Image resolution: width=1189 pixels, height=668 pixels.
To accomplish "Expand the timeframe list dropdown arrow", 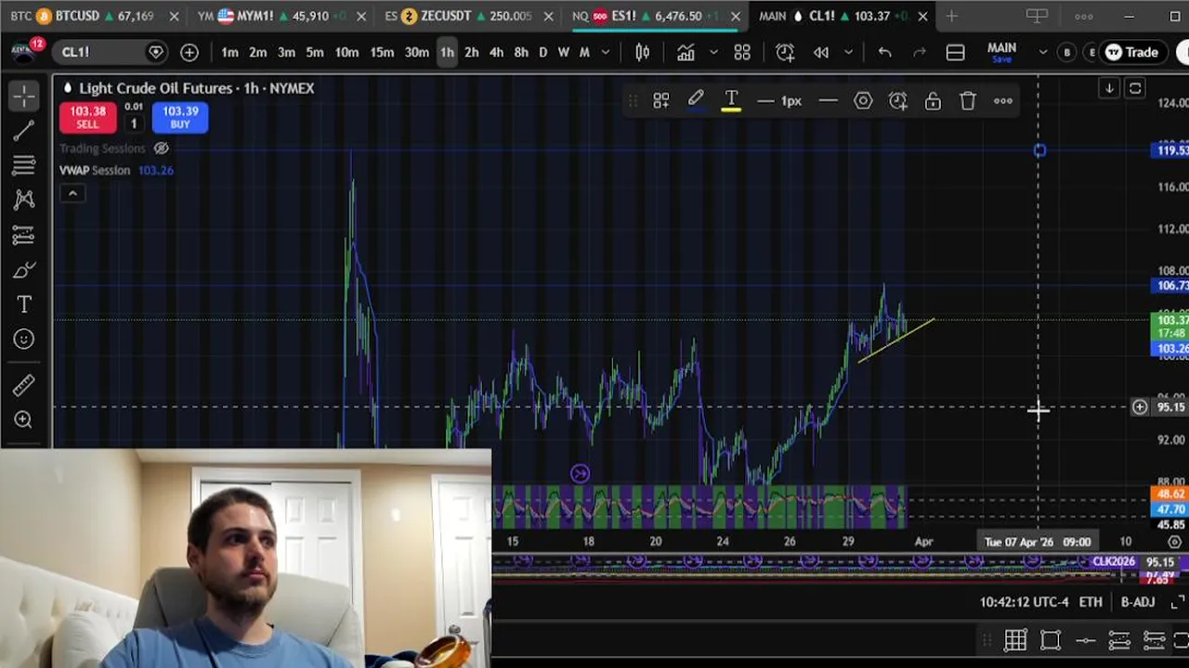I will click(606, 52).
